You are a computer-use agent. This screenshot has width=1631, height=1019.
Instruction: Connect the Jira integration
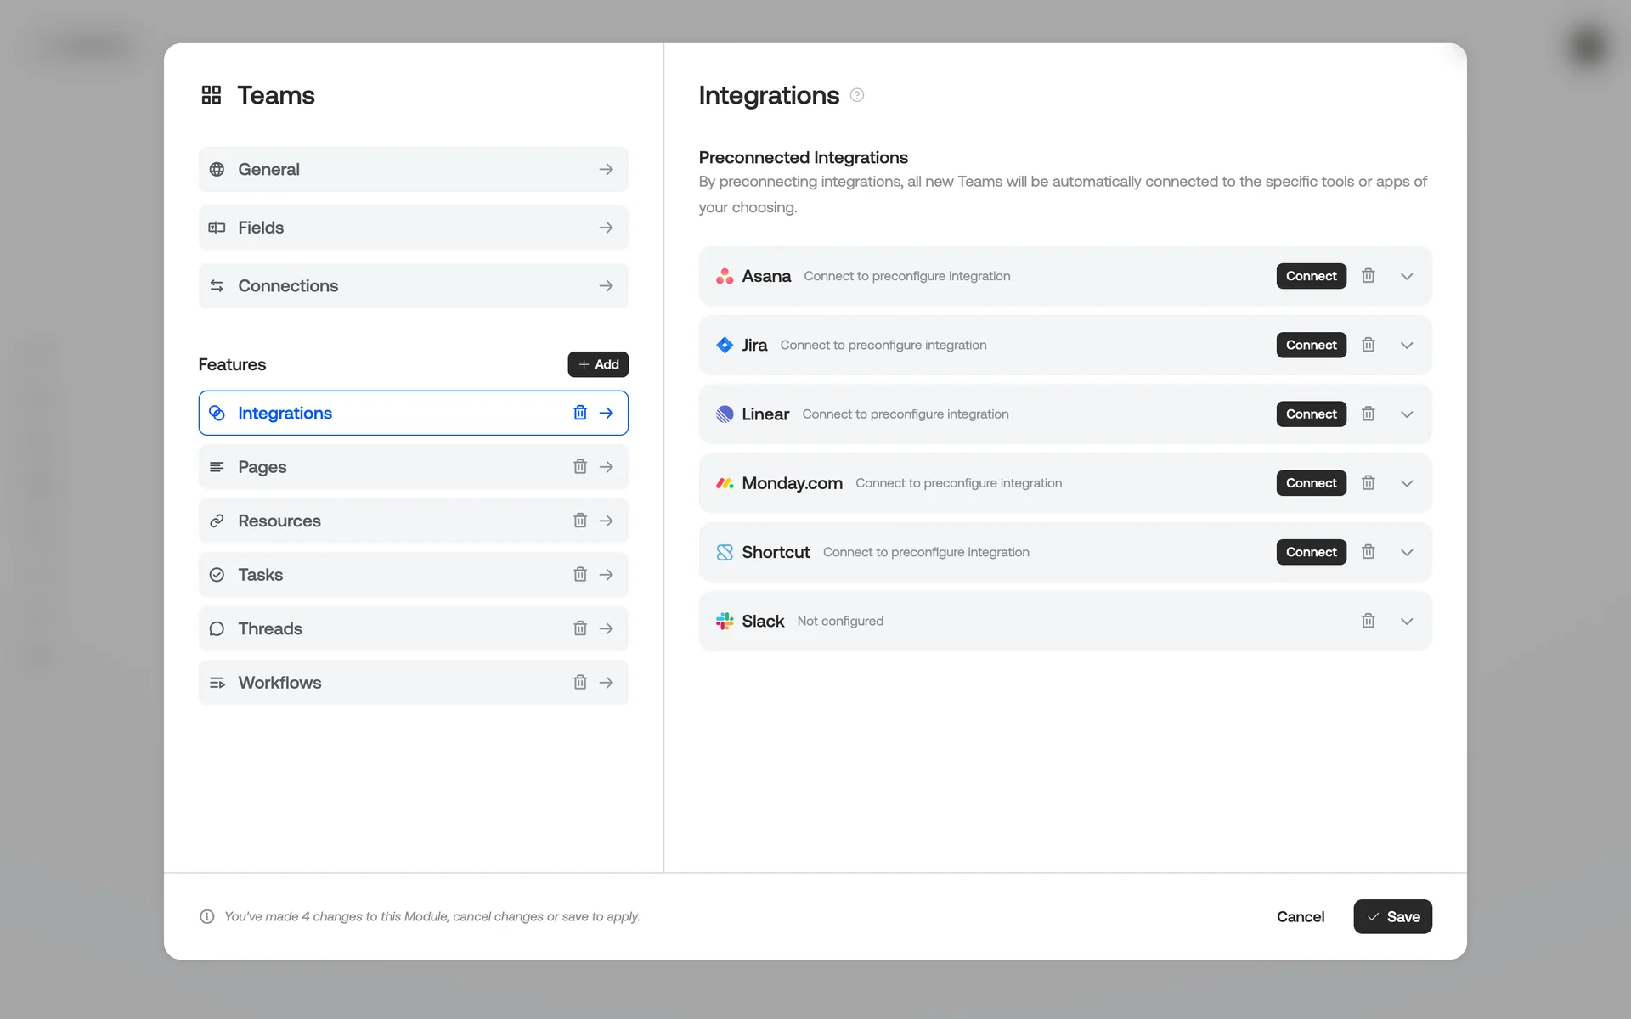click(x=1311, y=345)
